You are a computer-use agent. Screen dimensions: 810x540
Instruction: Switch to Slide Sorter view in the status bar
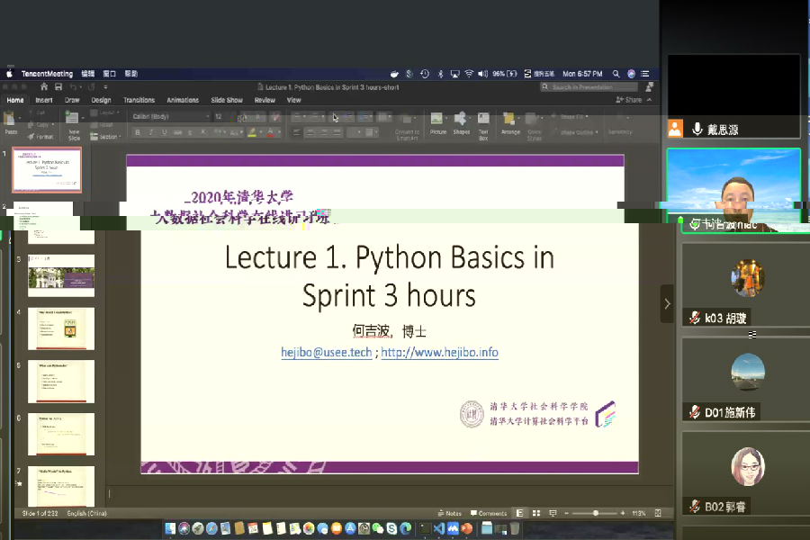click(536, 513)
